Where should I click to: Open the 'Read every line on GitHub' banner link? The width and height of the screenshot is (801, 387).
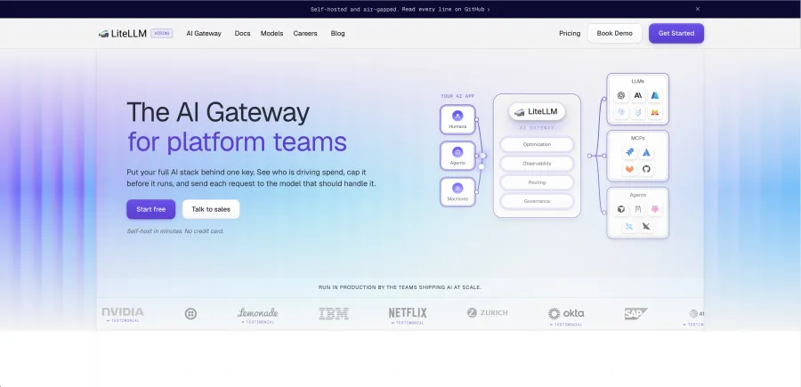pyautogui.click(x=445, y=9)
